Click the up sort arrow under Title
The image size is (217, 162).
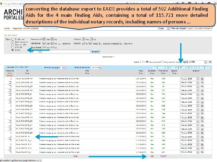(88, 73)
